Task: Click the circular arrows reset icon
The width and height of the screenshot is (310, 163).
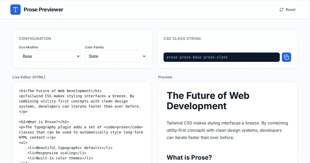Action: [x=282, y=10]
